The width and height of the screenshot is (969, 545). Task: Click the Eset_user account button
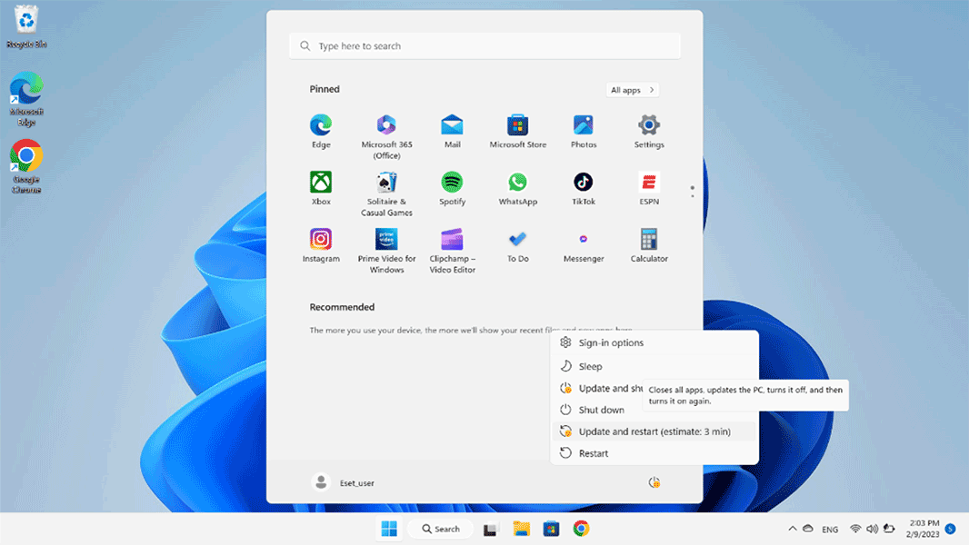[343, 482]
